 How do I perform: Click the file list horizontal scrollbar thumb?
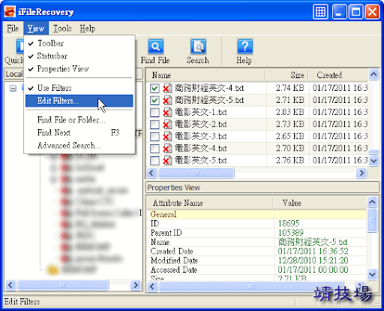point(196,173)
